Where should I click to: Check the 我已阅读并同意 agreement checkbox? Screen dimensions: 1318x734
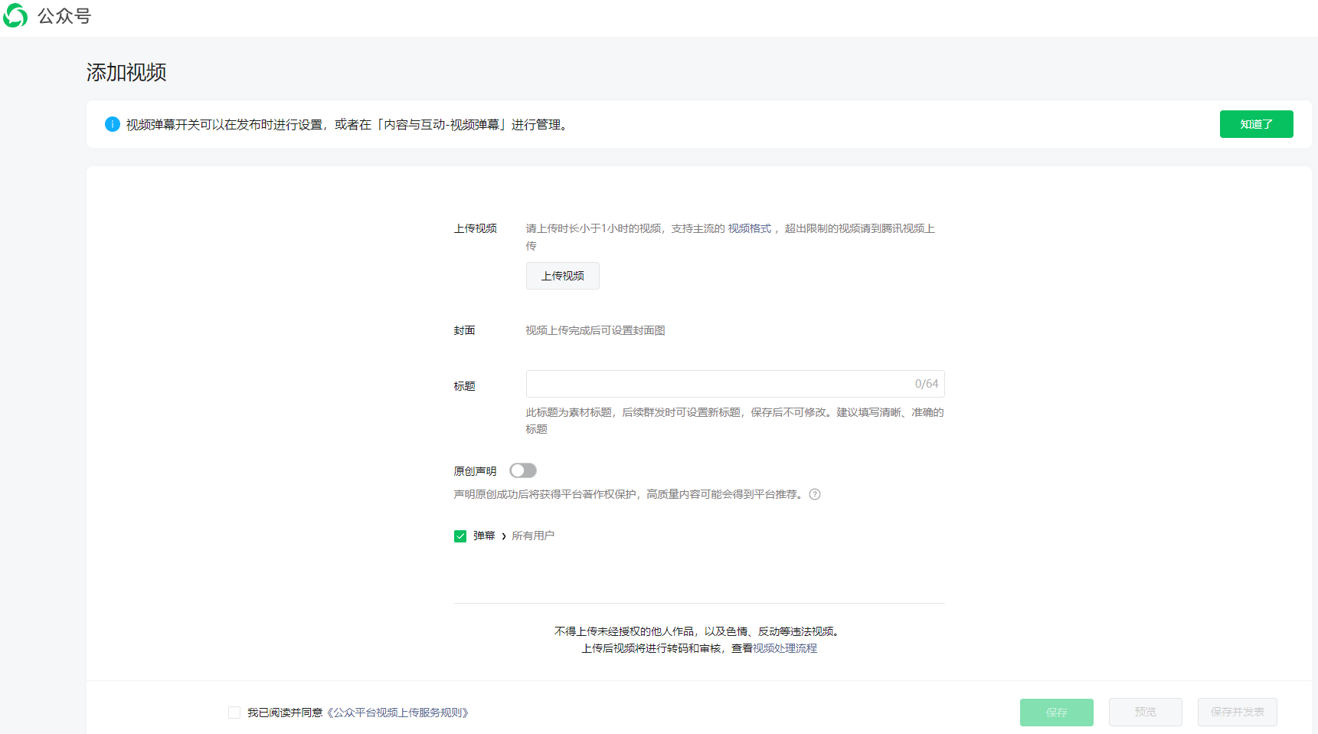(234, 713)
